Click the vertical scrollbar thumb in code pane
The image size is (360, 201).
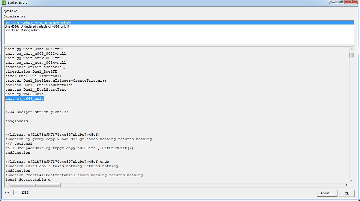351,55
